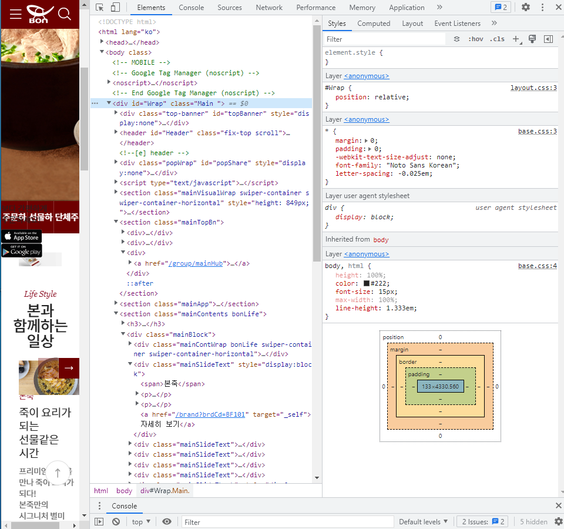The image size is (564, 529).
Task: Switch to the Console tab
Action: 191,8
